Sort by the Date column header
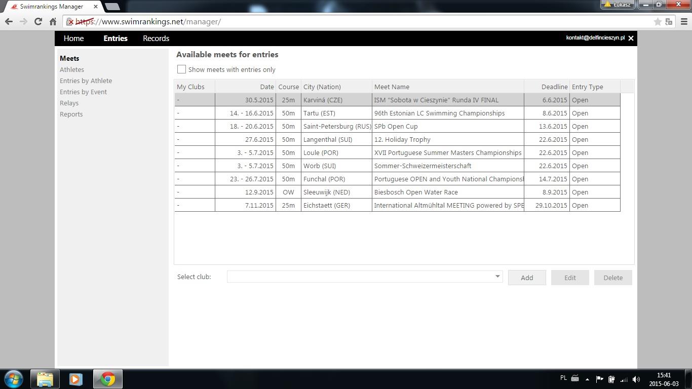The width and height of the screenshot is (692, 389). (x=245, y=87)
